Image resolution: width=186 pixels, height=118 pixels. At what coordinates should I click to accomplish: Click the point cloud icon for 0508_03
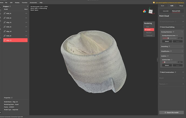click(5, 27)
